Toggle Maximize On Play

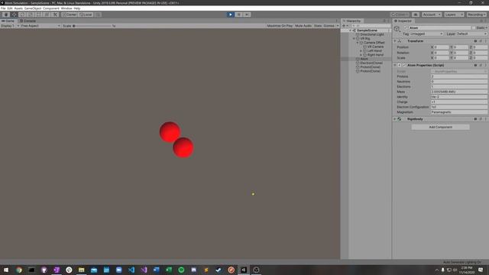click(280, 26)
